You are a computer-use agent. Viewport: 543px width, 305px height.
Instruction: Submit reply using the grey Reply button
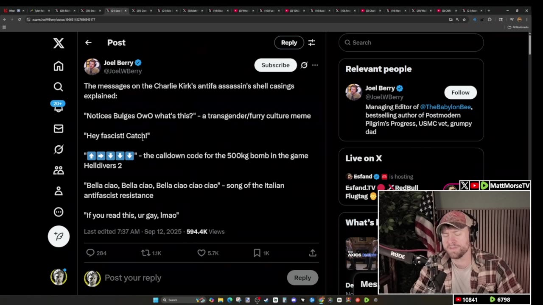[302, 278]
